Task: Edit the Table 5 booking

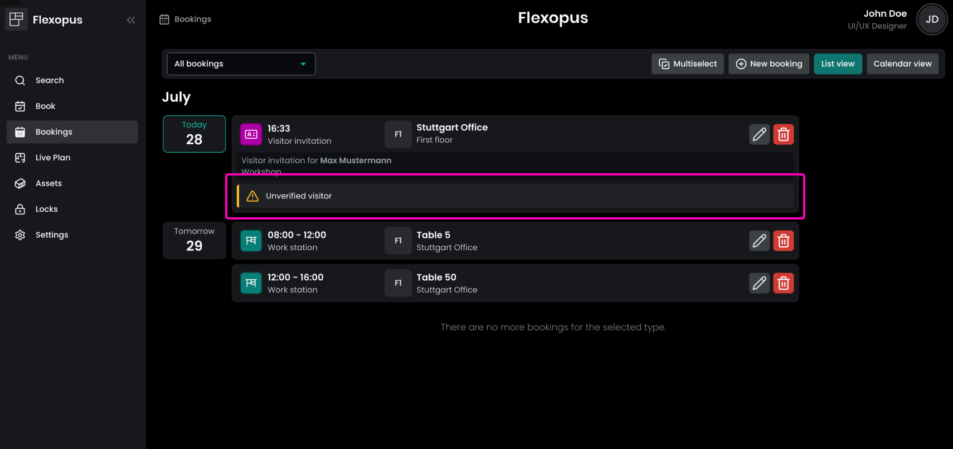Action: click(759, 241)
